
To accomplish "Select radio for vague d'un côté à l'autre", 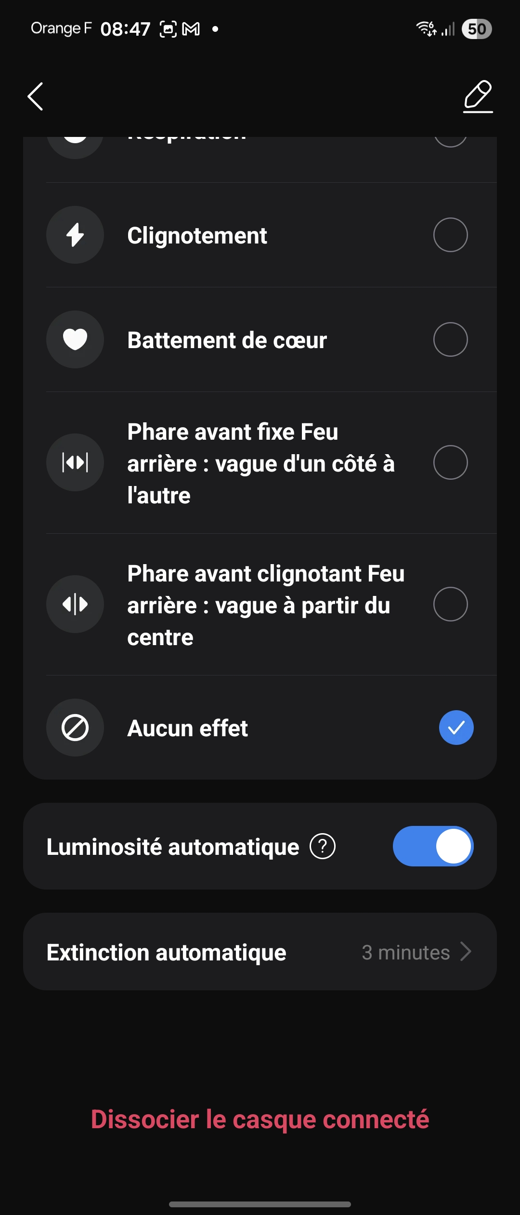I will tap(450, 462).
